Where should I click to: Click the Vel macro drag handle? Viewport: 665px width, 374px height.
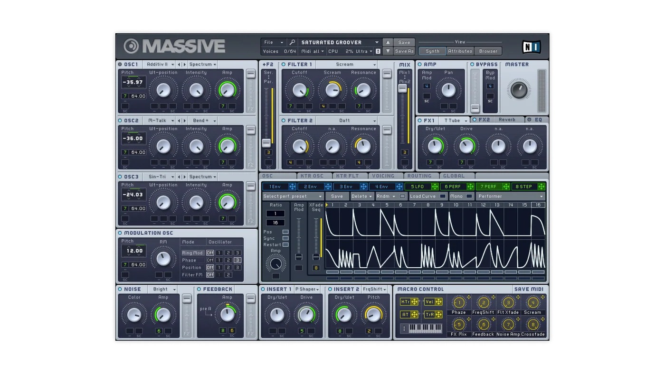tap(438, 302)
